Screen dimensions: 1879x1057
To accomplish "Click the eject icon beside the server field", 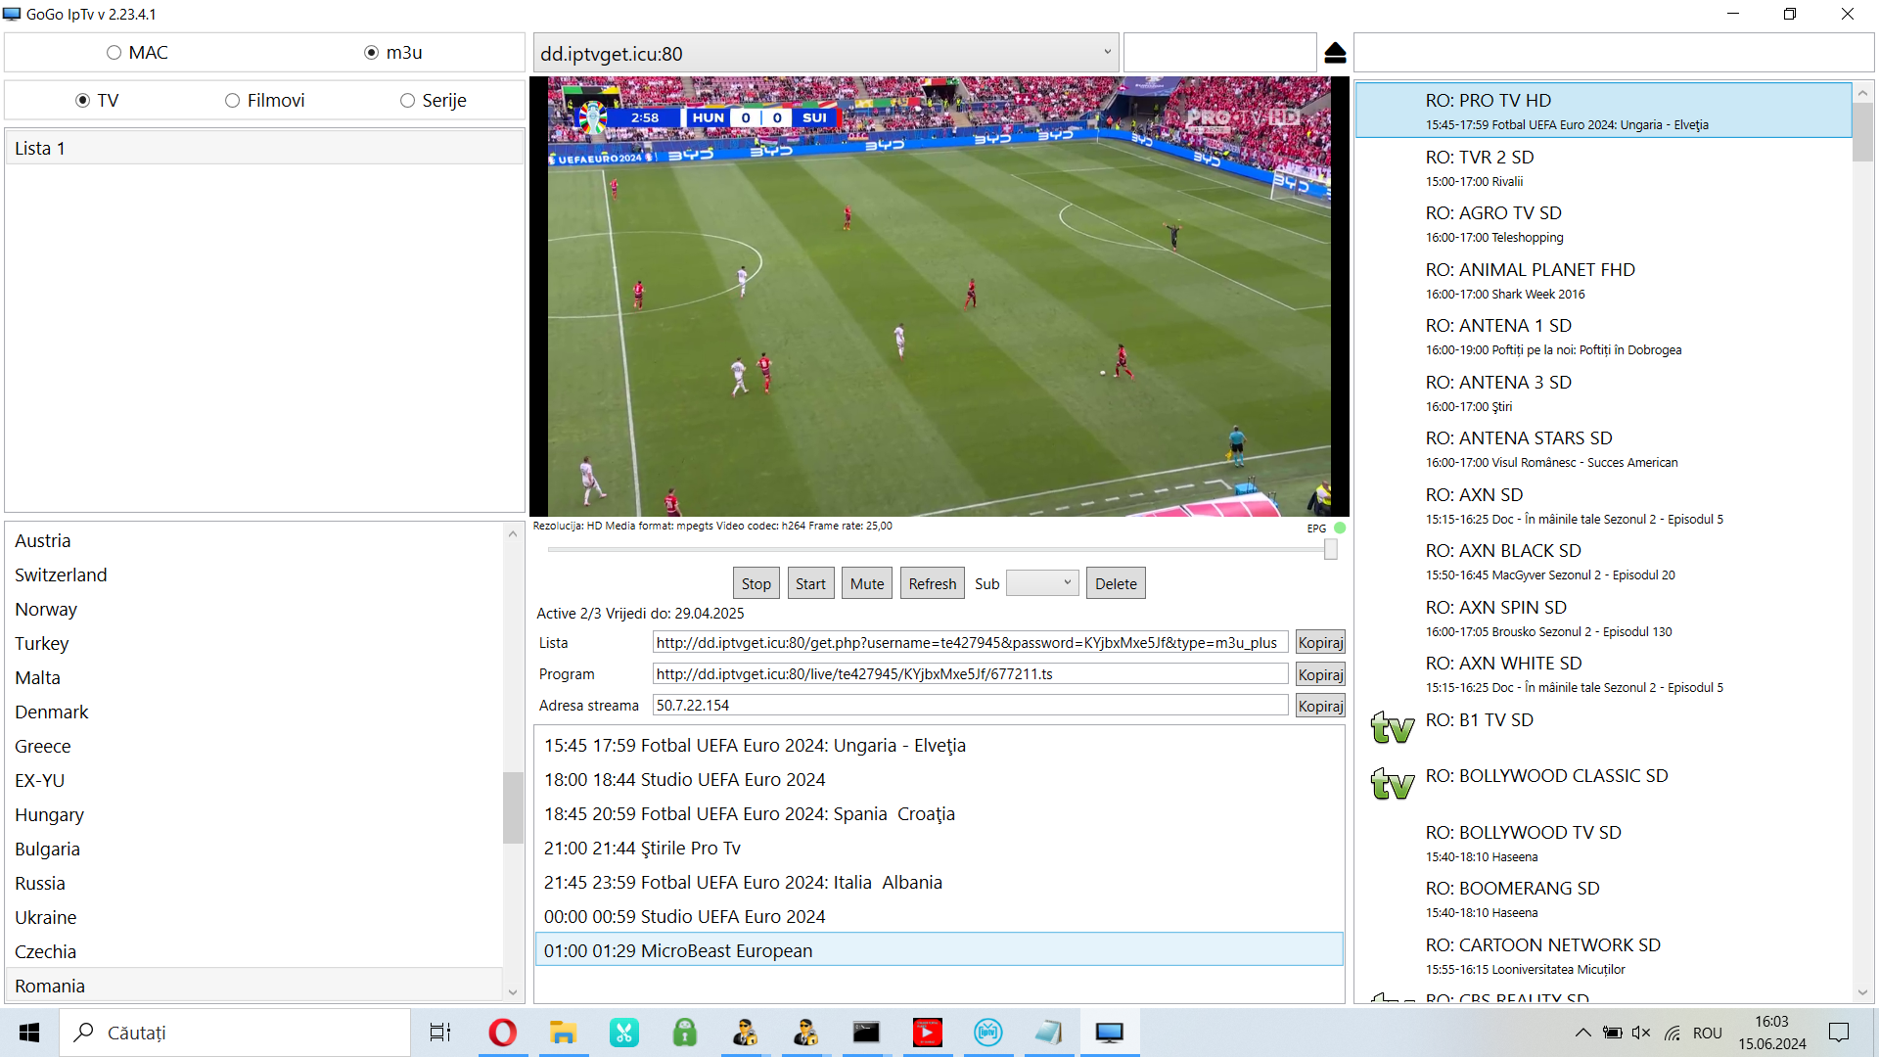I will (1335, 53).
